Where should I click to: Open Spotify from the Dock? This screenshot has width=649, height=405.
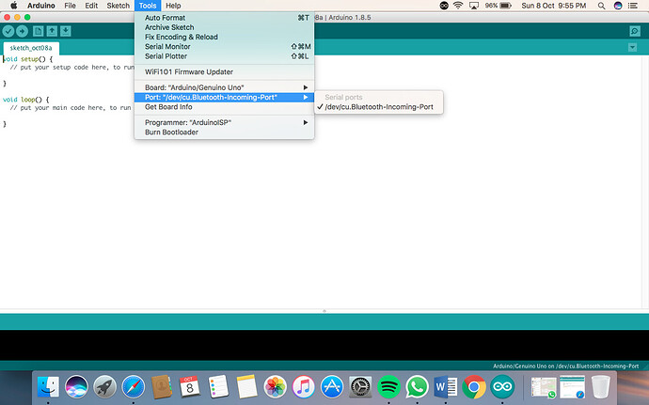pos(388,387)
